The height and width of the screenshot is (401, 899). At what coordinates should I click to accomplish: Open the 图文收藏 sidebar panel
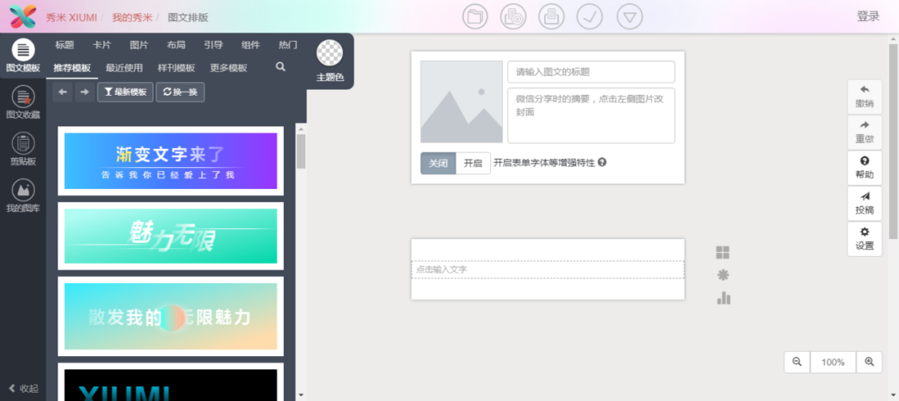tap(22, 101)
